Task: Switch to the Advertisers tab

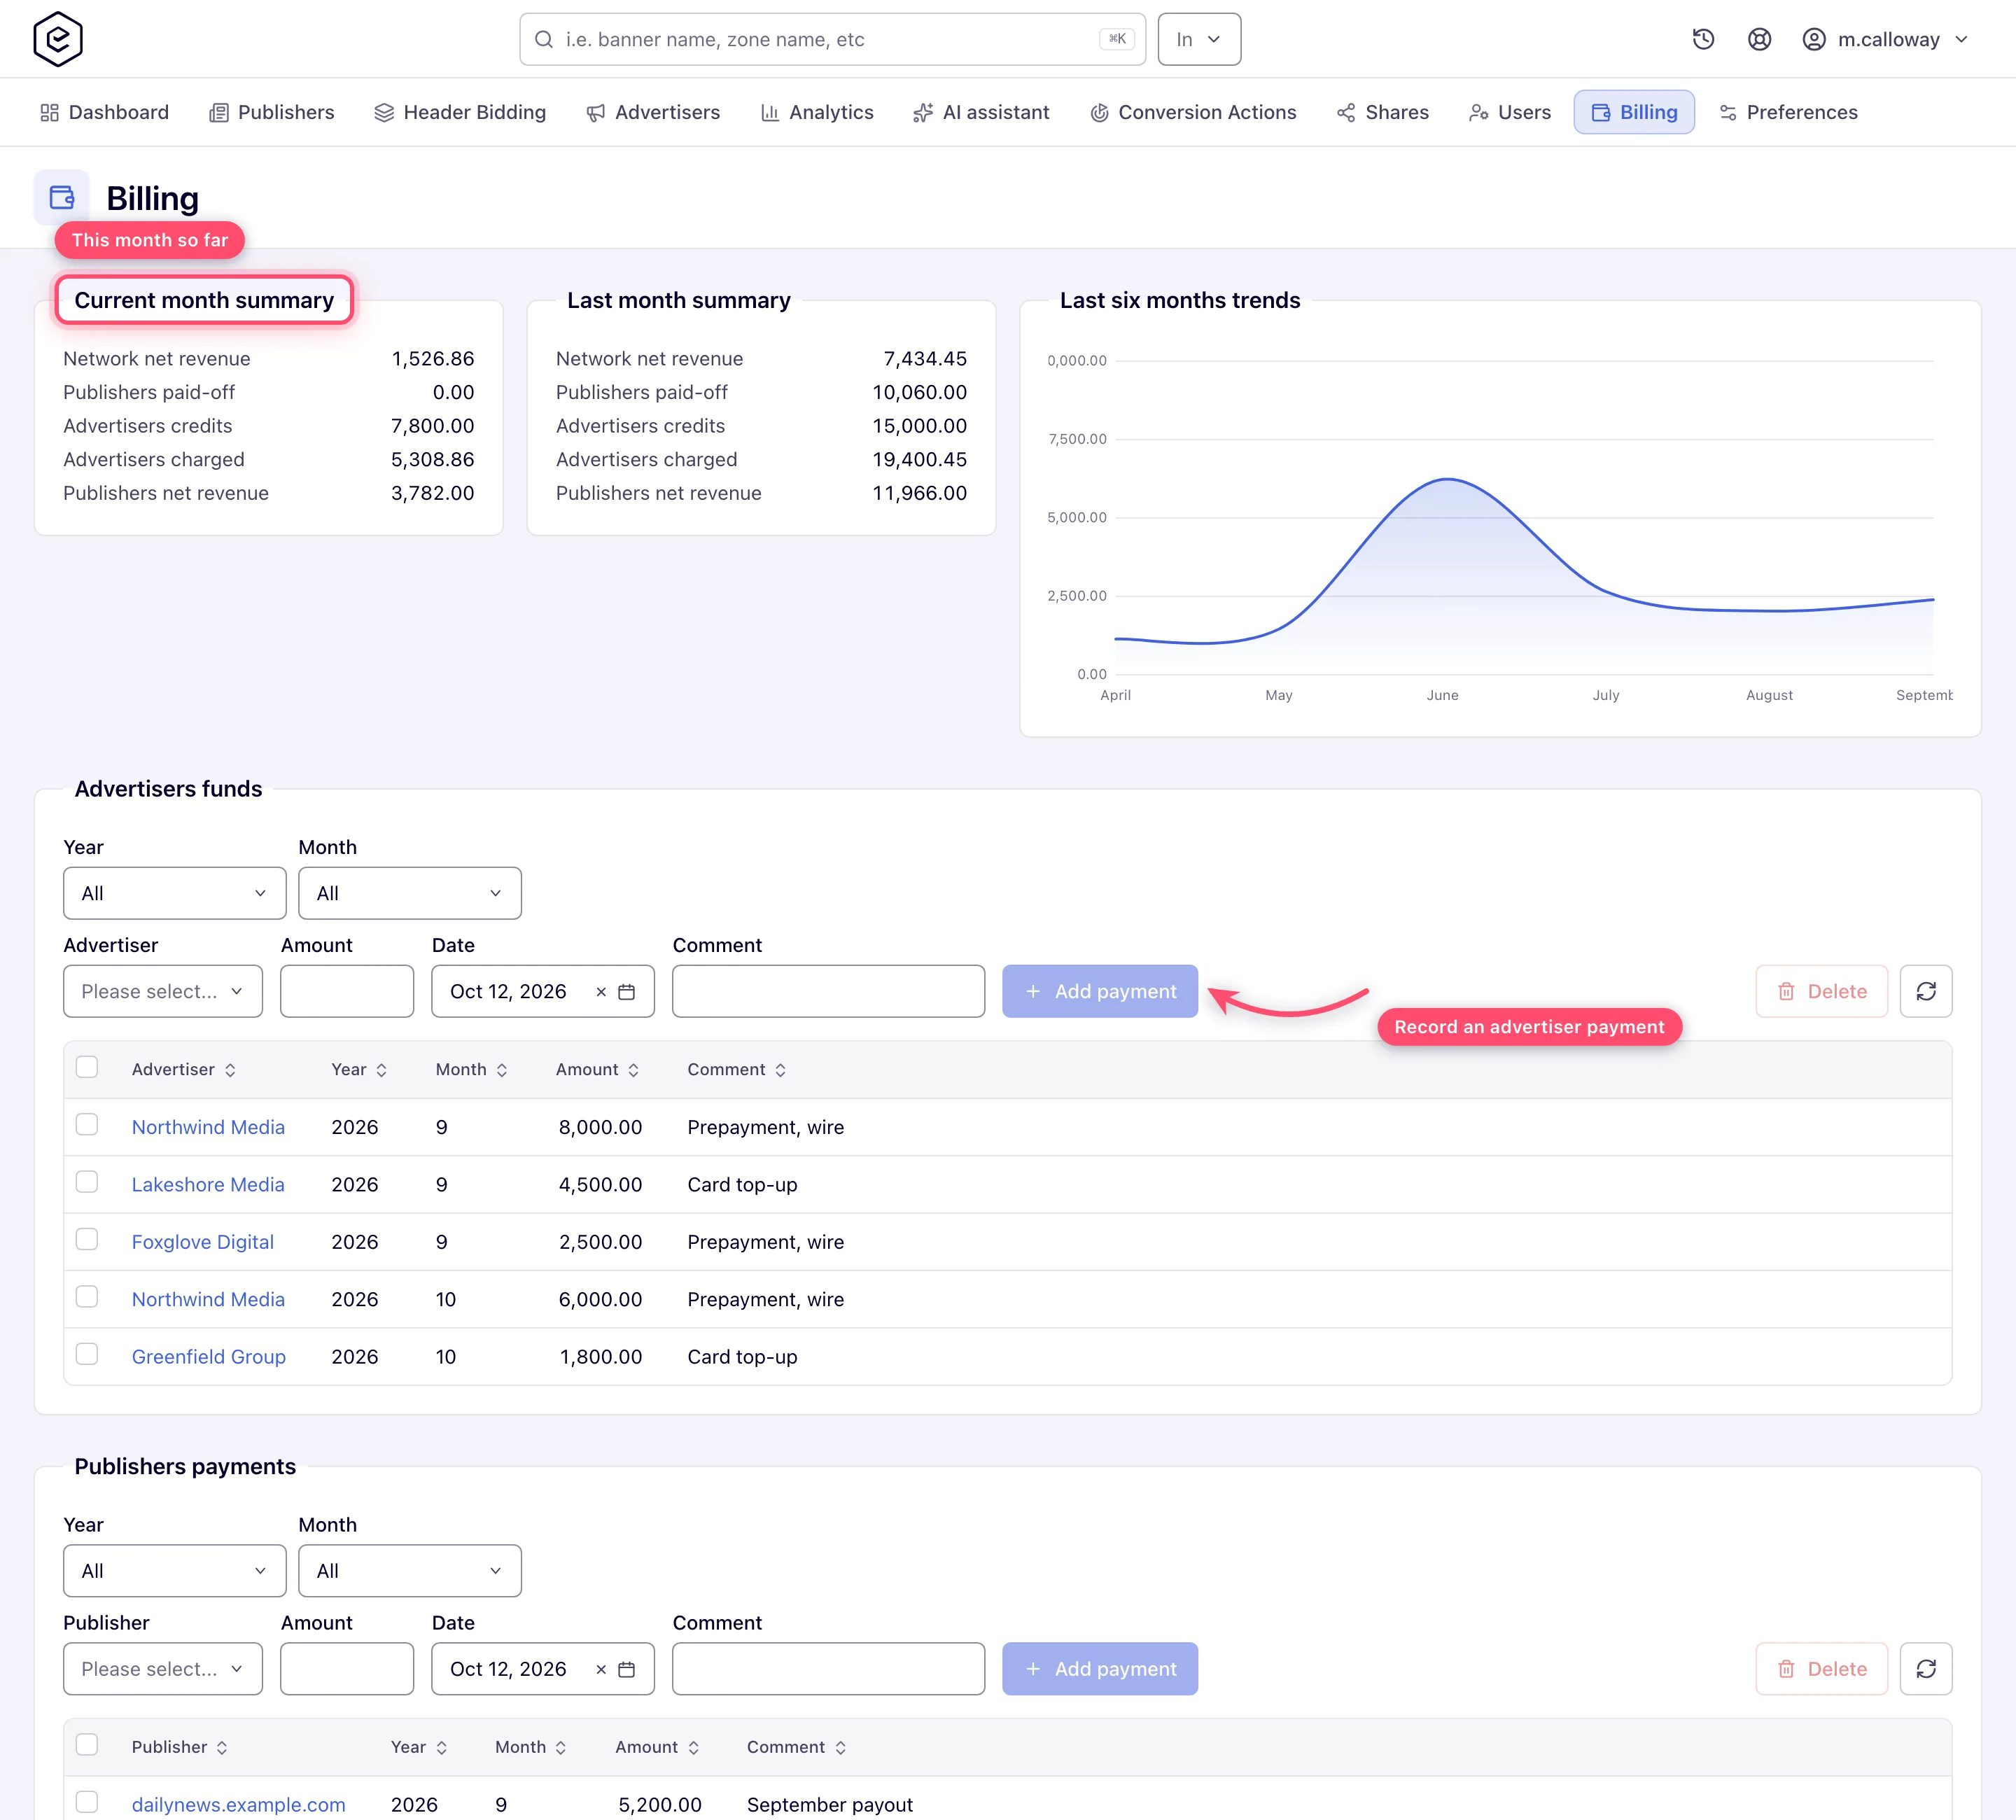Action: pos(653,112)
